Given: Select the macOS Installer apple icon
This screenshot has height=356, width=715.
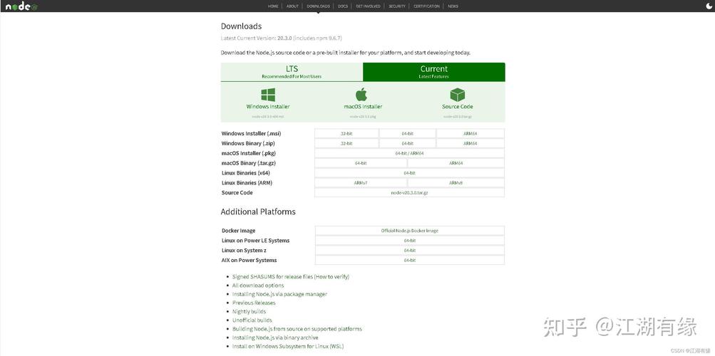Looking at the screenshot, I should [361, 94].
